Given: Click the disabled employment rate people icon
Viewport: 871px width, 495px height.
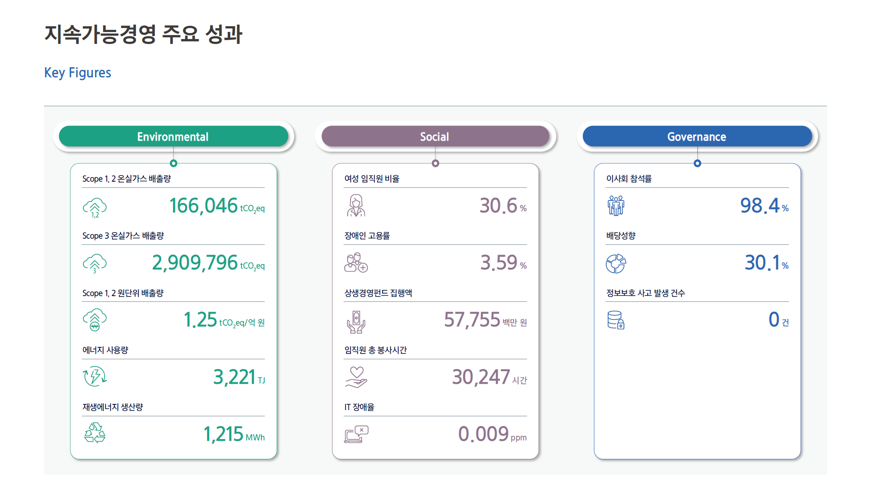Looking at the screenshot, I should tap(356, 262).
